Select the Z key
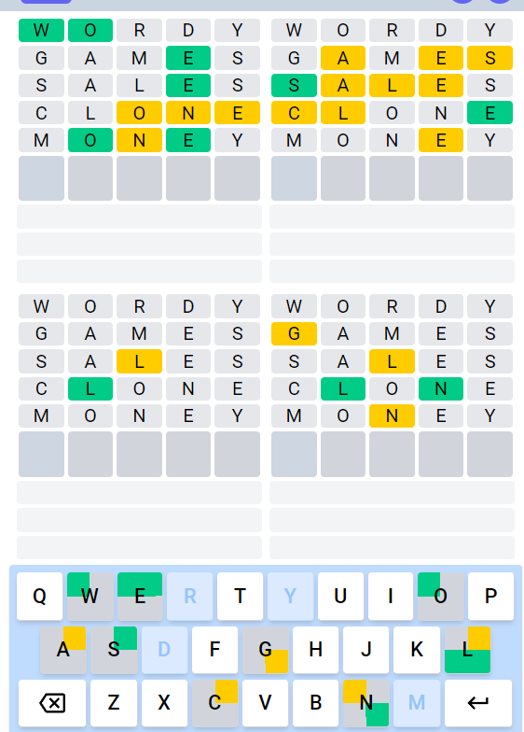Image resolution: width=524 pixels, height=732 pixels. (114, 703)
